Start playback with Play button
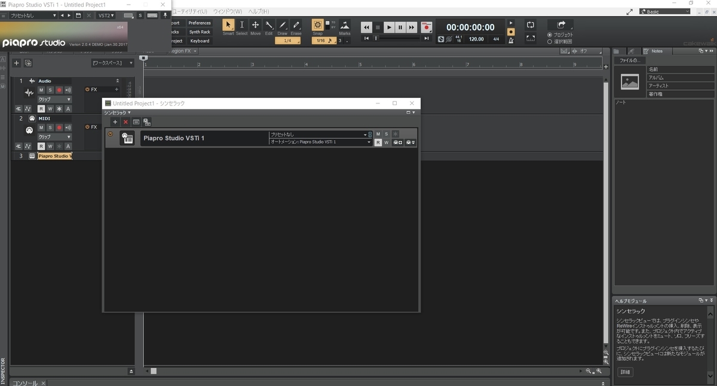The height and width of the screenshot is (386, 717). [389, 27]
